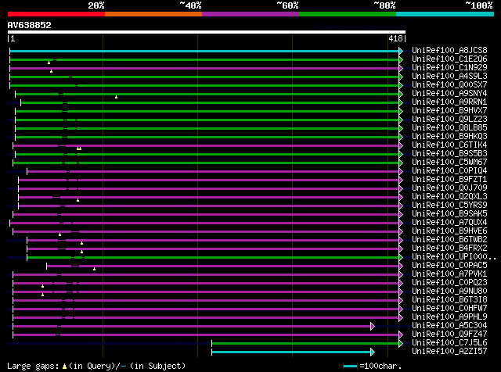The image size is (501, 372).
Task: Click the cyan ~100% legend color segment
Action: [445, 14]
